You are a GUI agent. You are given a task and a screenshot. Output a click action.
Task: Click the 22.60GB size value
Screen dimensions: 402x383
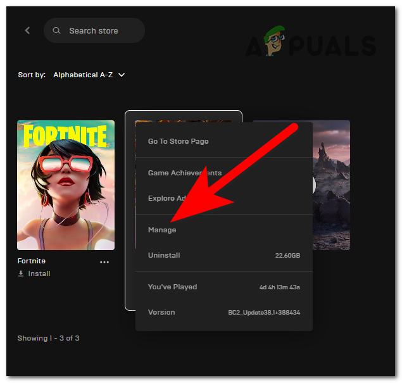tap(287, 256)
